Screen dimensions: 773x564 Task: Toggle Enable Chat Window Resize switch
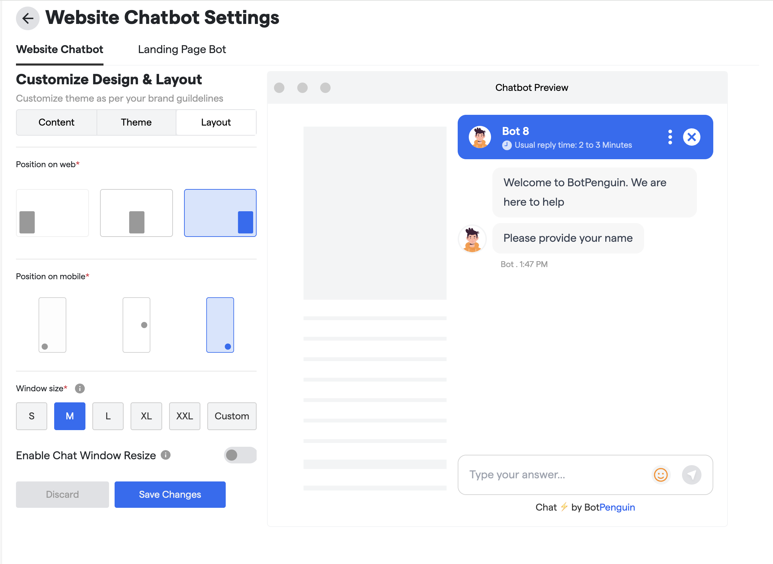pos(240,455)
